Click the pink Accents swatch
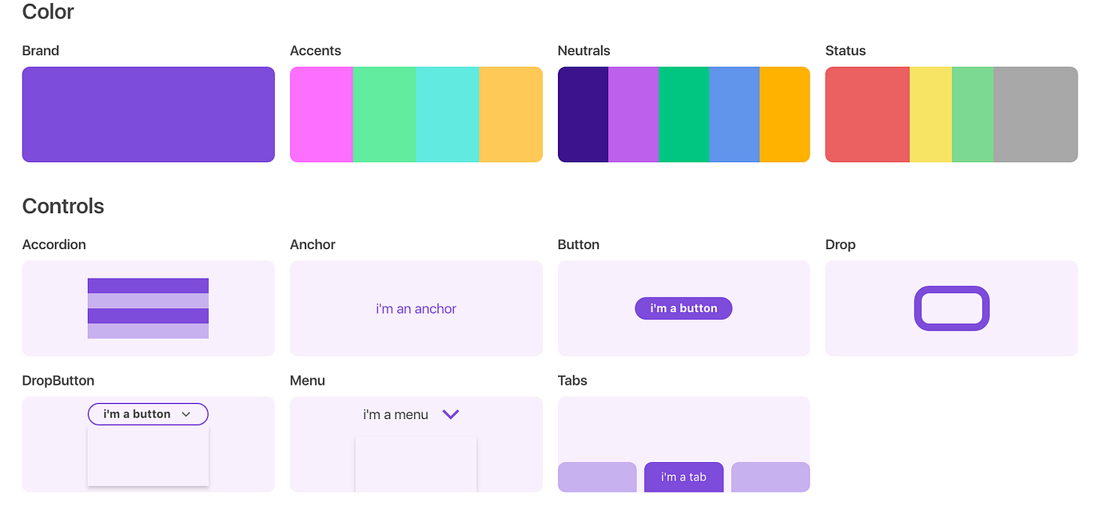 (x=320, y=114)
